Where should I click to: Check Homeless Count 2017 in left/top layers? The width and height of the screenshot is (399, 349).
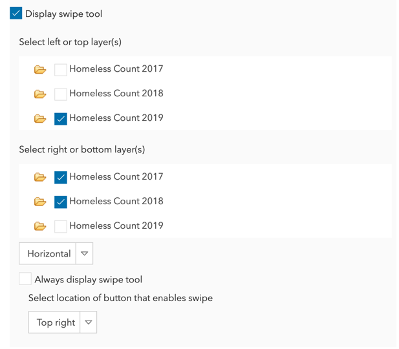coord(61,70)
